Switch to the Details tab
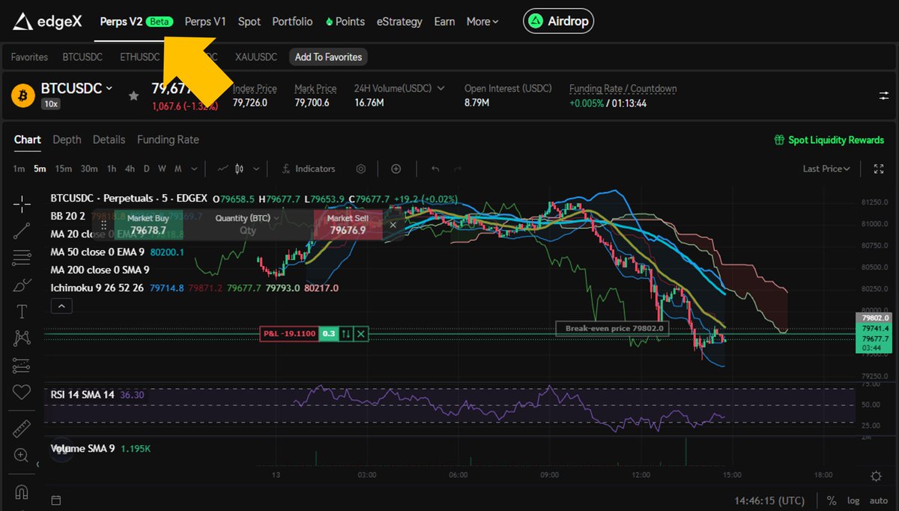The image size is (899, 511). 109,139
